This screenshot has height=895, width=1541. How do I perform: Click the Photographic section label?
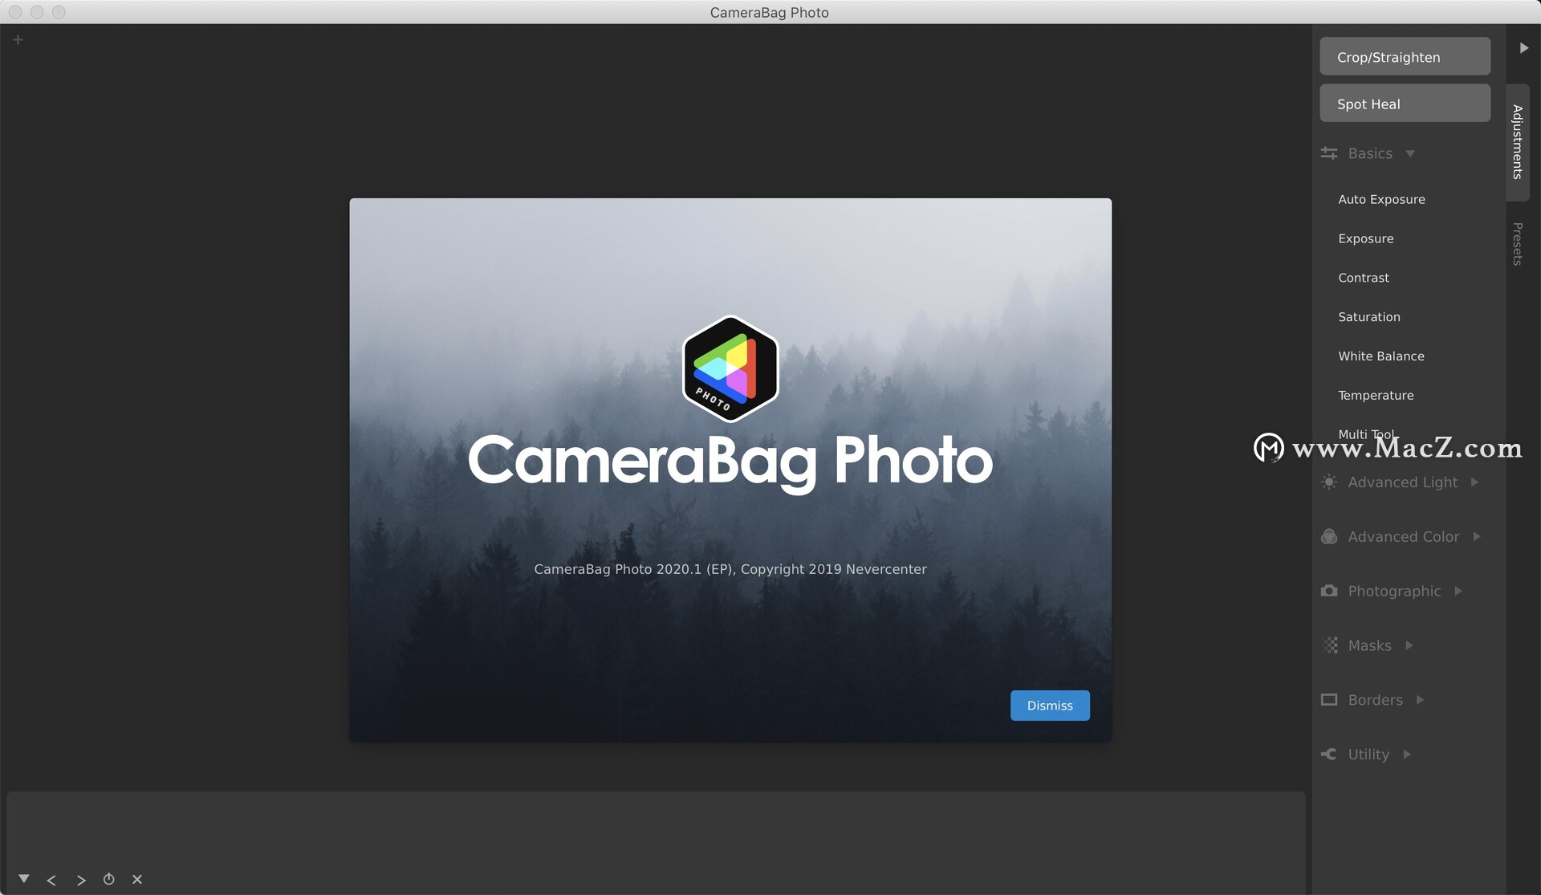(x=1394, y=592)
